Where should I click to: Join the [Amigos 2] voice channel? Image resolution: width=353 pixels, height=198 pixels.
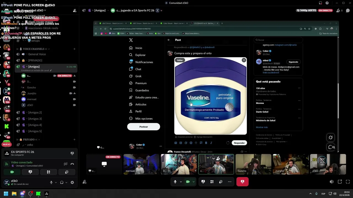46,112
